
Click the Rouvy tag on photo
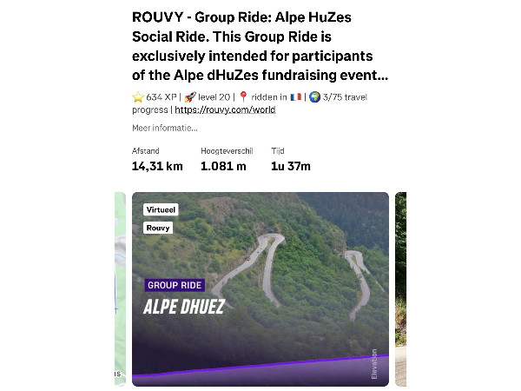point(158,228)
